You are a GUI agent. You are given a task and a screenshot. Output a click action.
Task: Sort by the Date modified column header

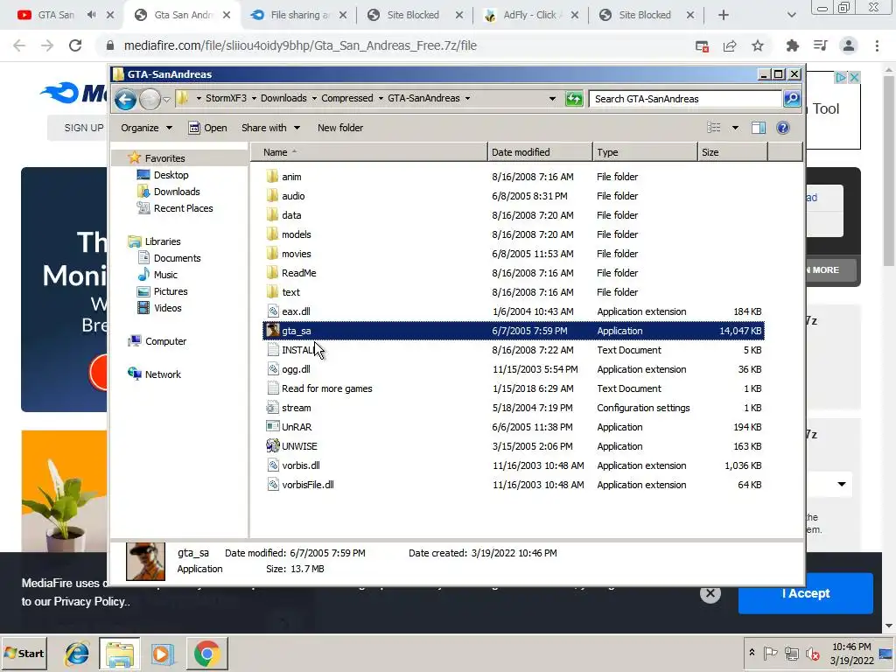pyautogui.click(x=540, y=152)
